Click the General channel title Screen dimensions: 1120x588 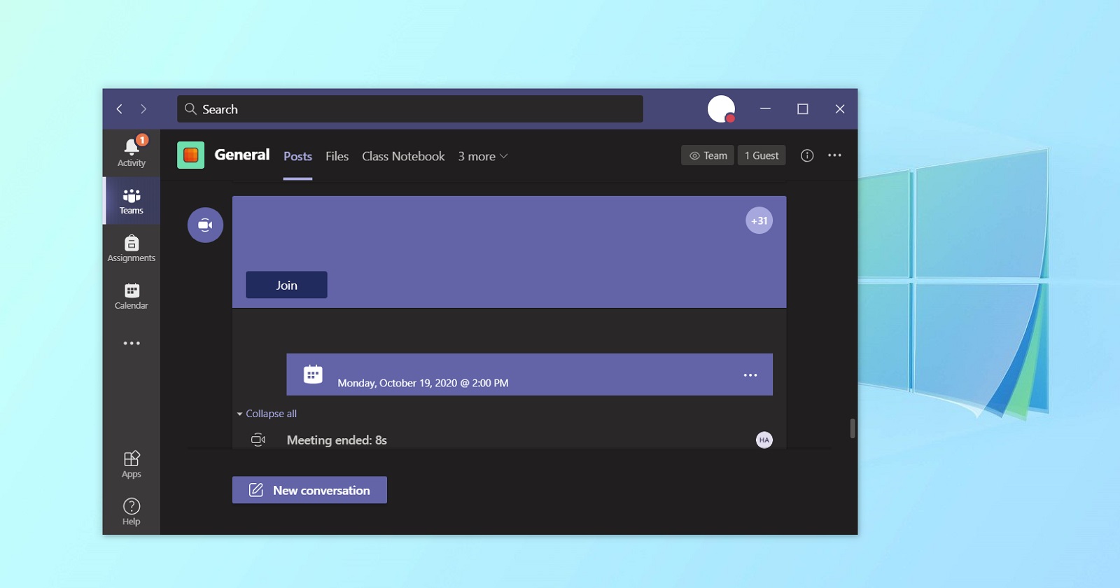241,155
